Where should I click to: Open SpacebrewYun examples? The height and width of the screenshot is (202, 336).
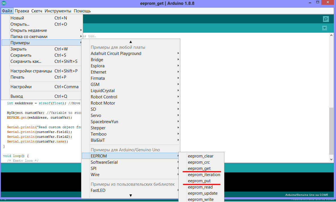131,121
